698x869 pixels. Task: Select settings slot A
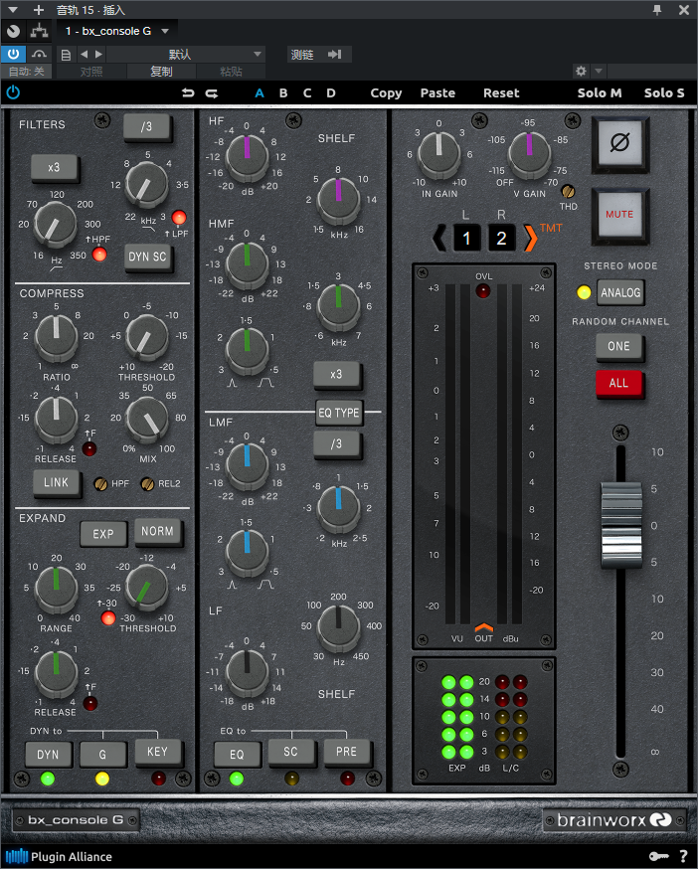pyautogui.click(x=260, y=93)
